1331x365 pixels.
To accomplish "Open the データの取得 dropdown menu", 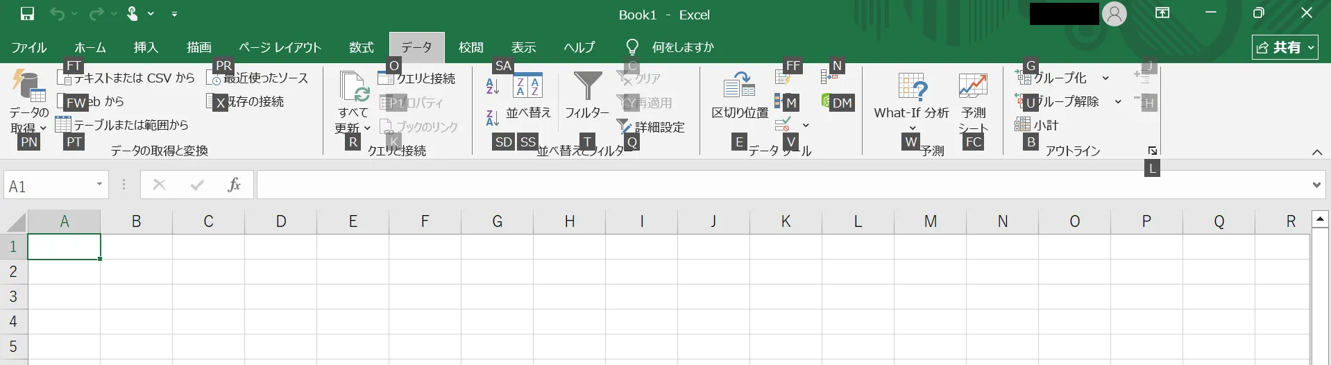I will (28, 119).
